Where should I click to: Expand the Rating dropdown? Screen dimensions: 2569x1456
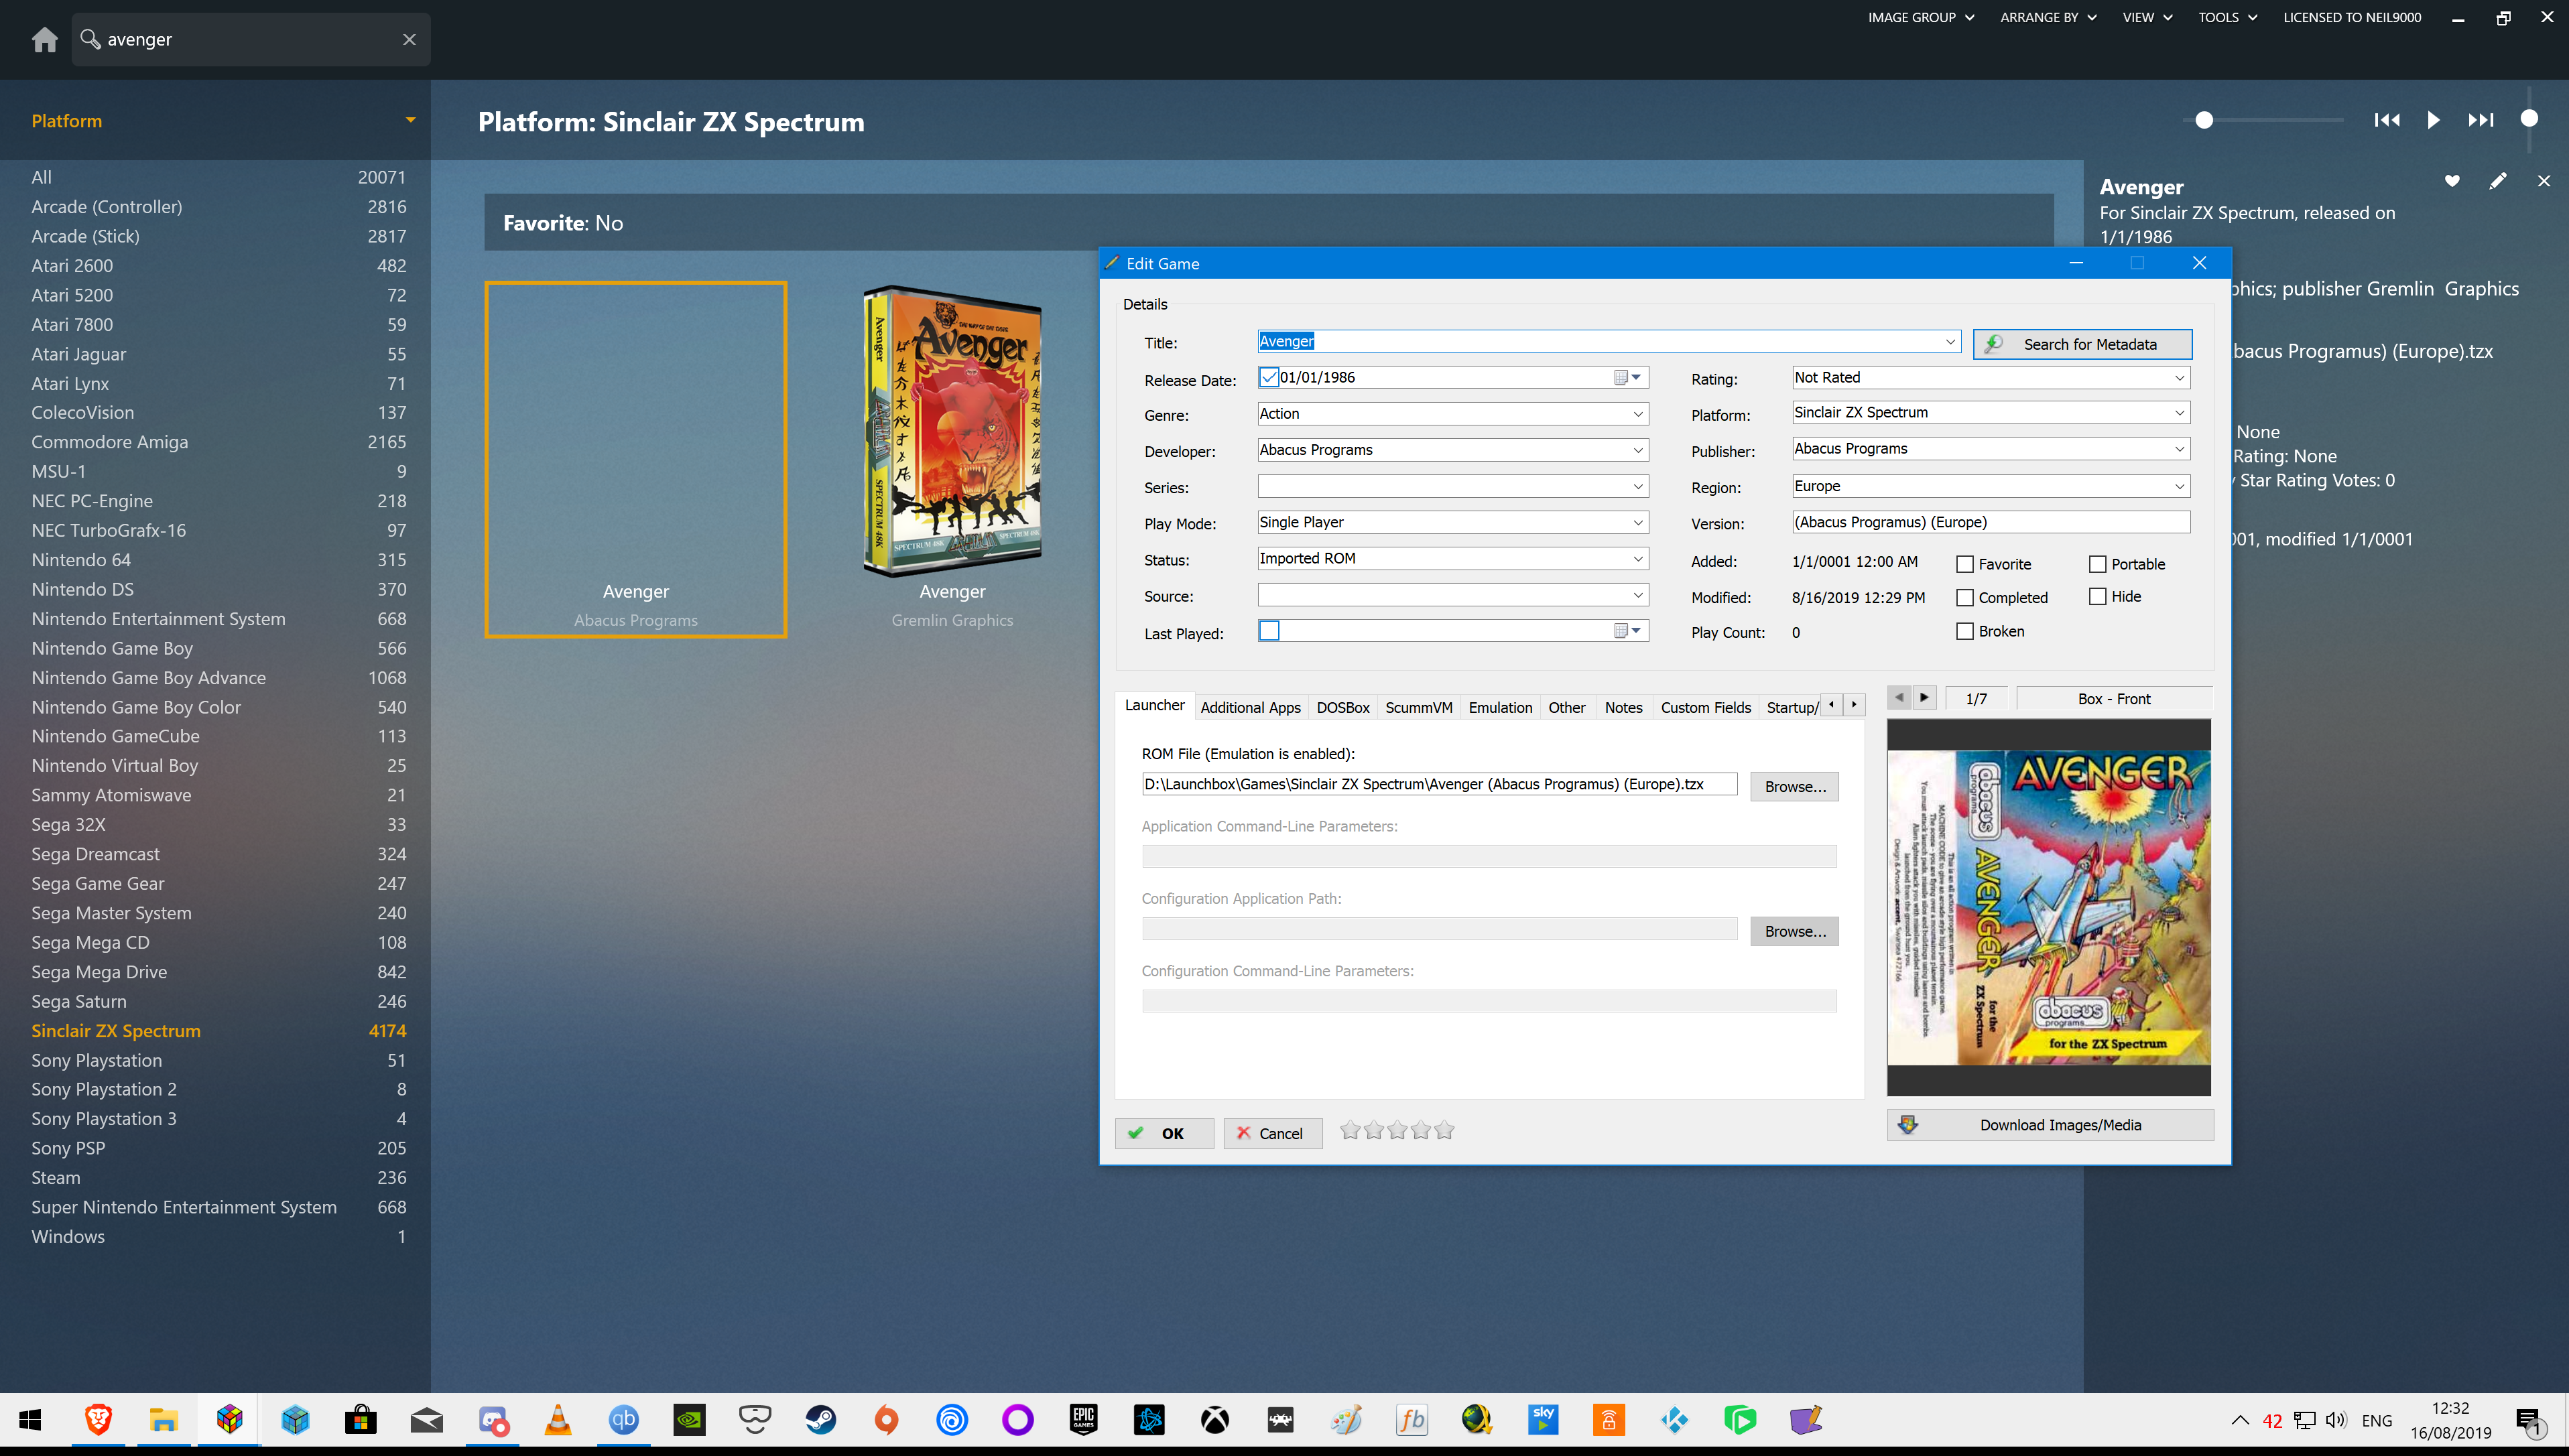[x=2179, y=377]
